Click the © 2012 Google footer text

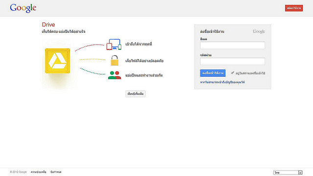18,172
